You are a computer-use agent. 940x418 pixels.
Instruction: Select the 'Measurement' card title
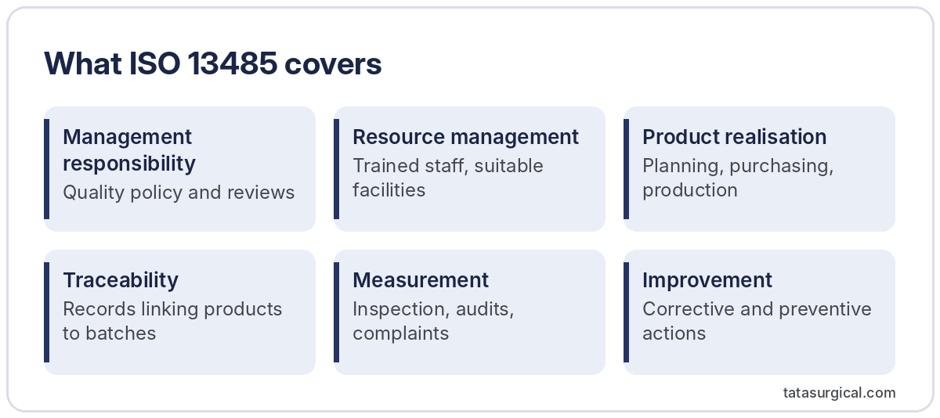tap(421, 280)
